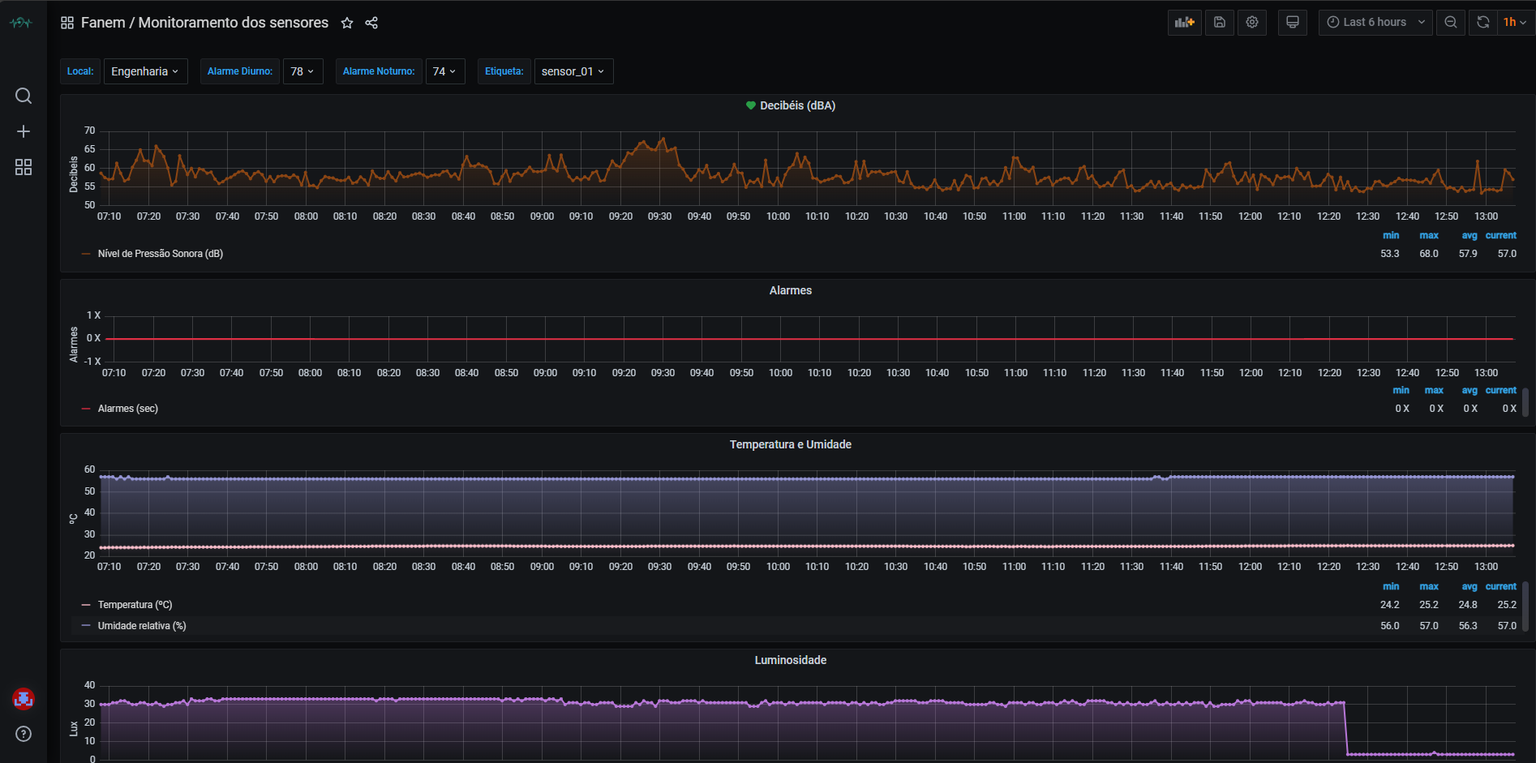This screenshot has width=1536, height=763.
Task: Open the help icon in sidebar
Action: (24, 734)
